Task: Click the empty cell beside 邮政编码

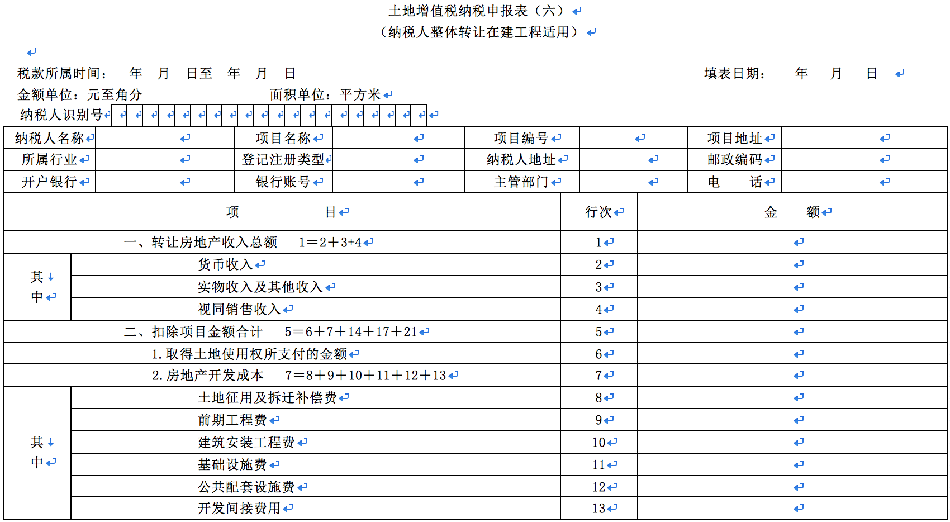Action: coord(864,159)
